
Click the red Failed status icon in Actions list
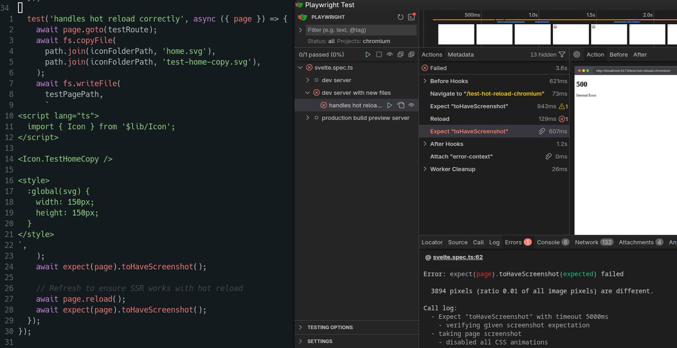pyautogui.click(x=425, y=68)
